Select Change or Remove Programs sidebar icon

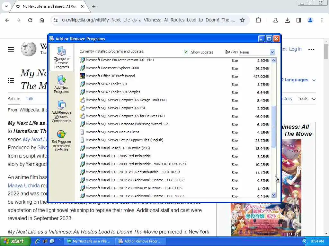pyautogui.click(x=61, y=51)
